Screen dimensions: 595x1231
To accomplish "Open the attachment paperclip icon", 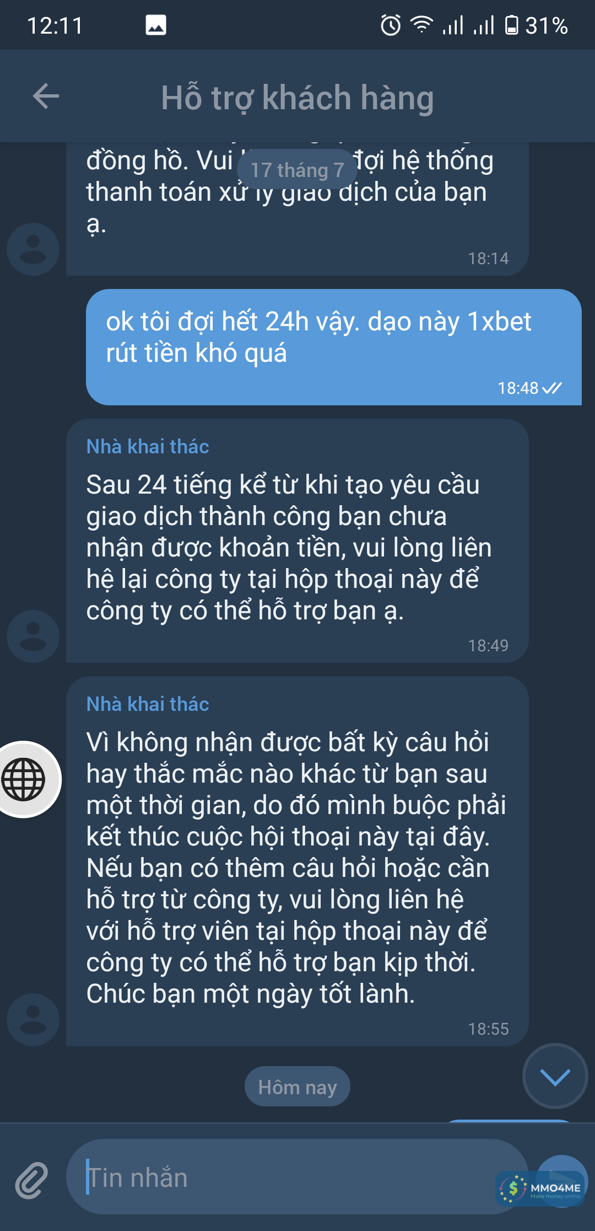I will click(31, 1181).
